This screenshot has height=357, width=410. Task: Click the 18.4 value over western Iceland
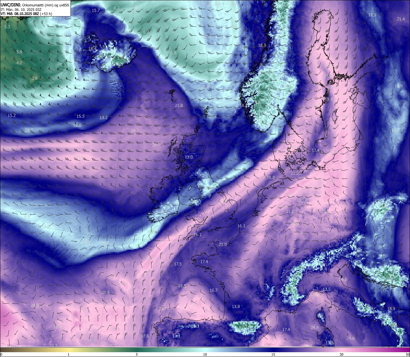point(92,49)
